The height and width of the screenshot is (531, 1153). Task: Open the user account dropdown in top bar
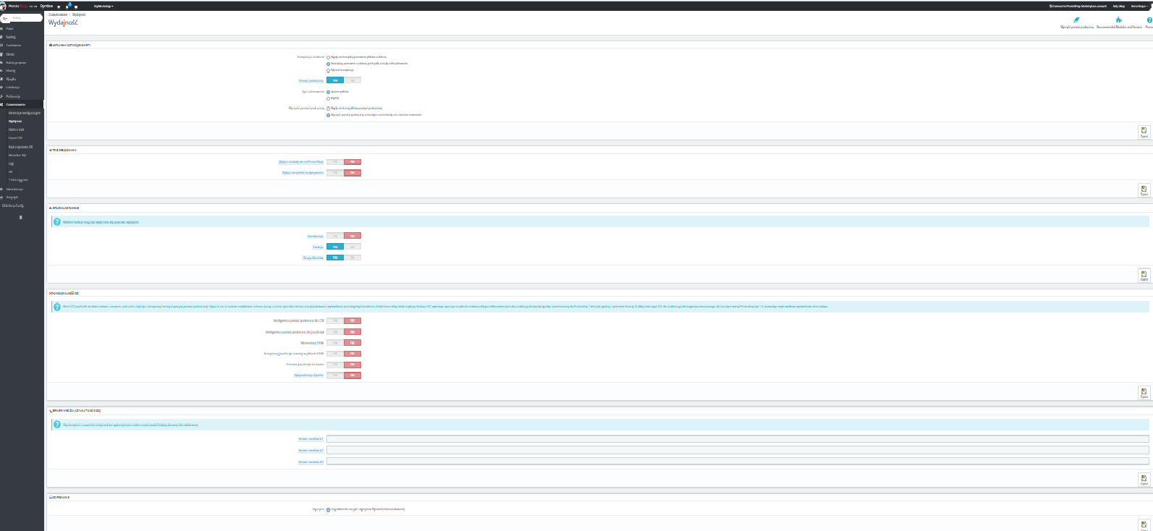pos(1139,6)
